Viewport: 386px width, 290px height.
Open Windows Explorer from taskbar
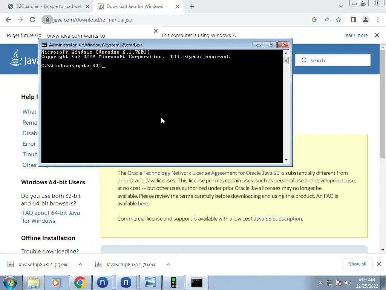(34, 282)
